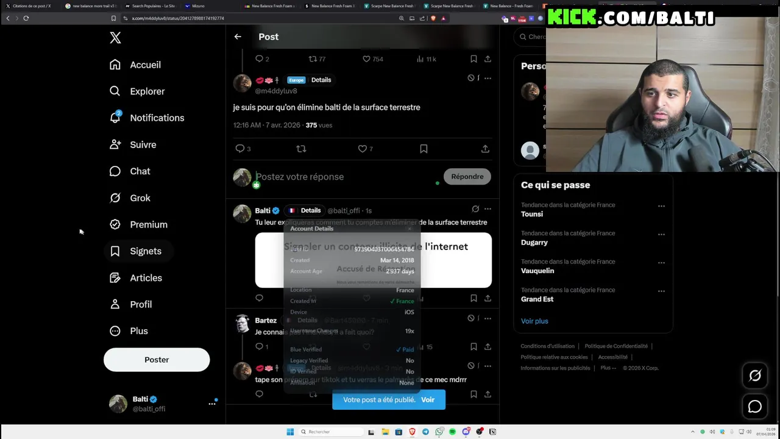The height and width of the screenshot is (439, 780).
Task: Expand the Plus more-options menu
Action: pos(129,331)
